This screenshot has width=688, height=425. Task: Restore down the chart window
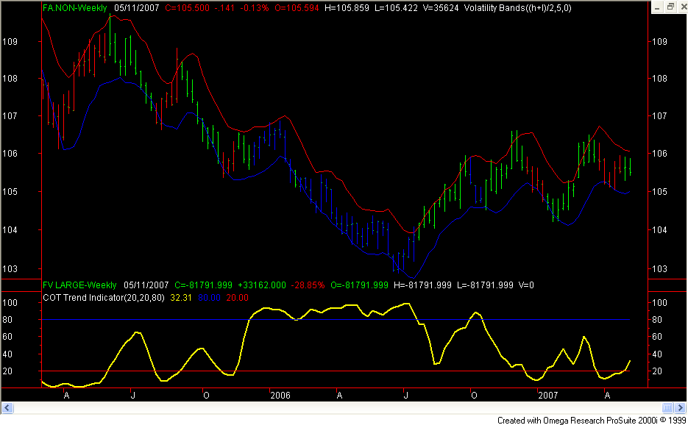(670, 7)
